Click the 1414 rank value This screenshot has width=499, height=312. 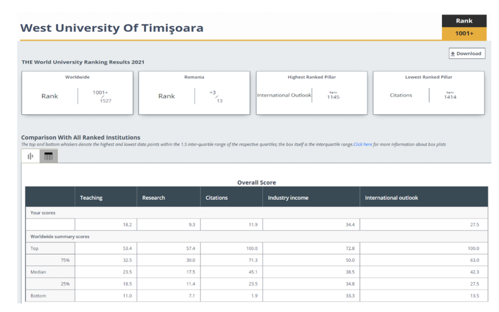[450, 97]
